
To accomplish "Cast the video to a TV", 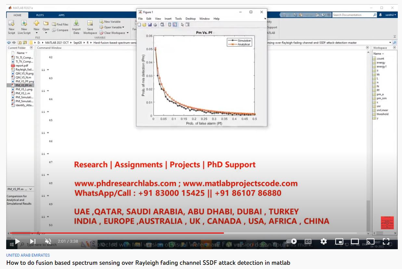I will (370, 241).
